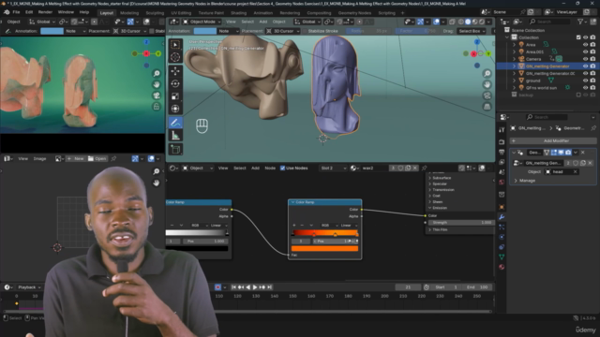Click the orange color swatch in Color Ramp

coord(324,249)
